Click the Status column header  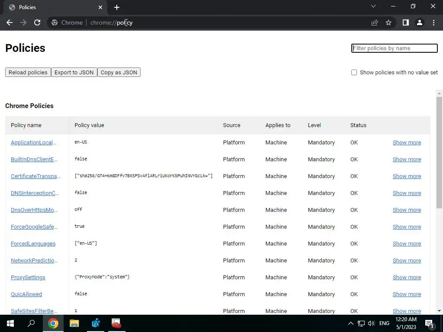pos(358,125)
